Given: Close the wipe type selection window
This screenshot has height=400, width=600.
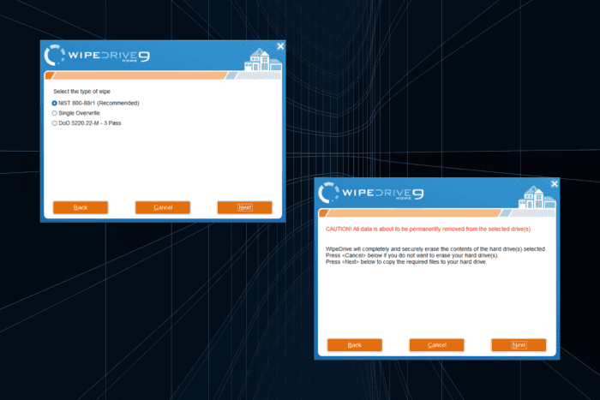Looking at the screenshot, I should click(x=280, y=46).
